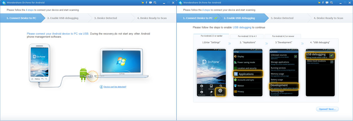Click the feedback chat bubble icon in the right window
The height and width of the screenshot is (121, 353).
pyautogui.click(x=327, y=3)
